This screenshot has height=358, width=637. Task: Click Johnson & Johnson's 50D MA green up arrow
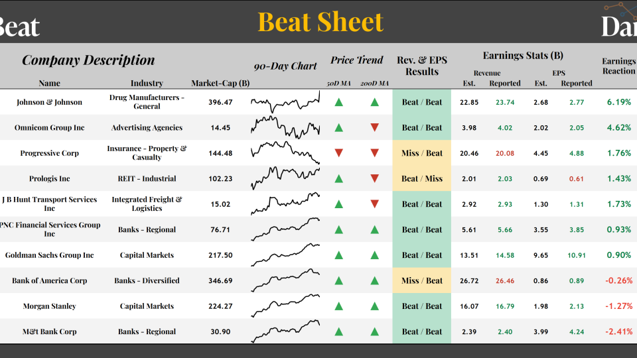click(339, 102)
